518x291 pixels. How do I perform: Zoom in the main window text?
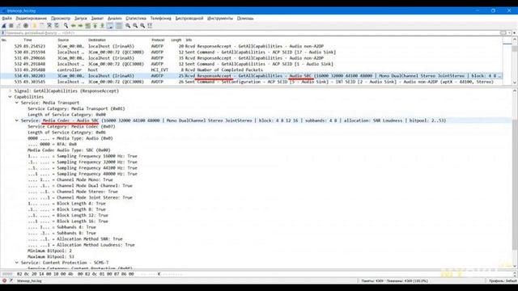coord(128,26)
